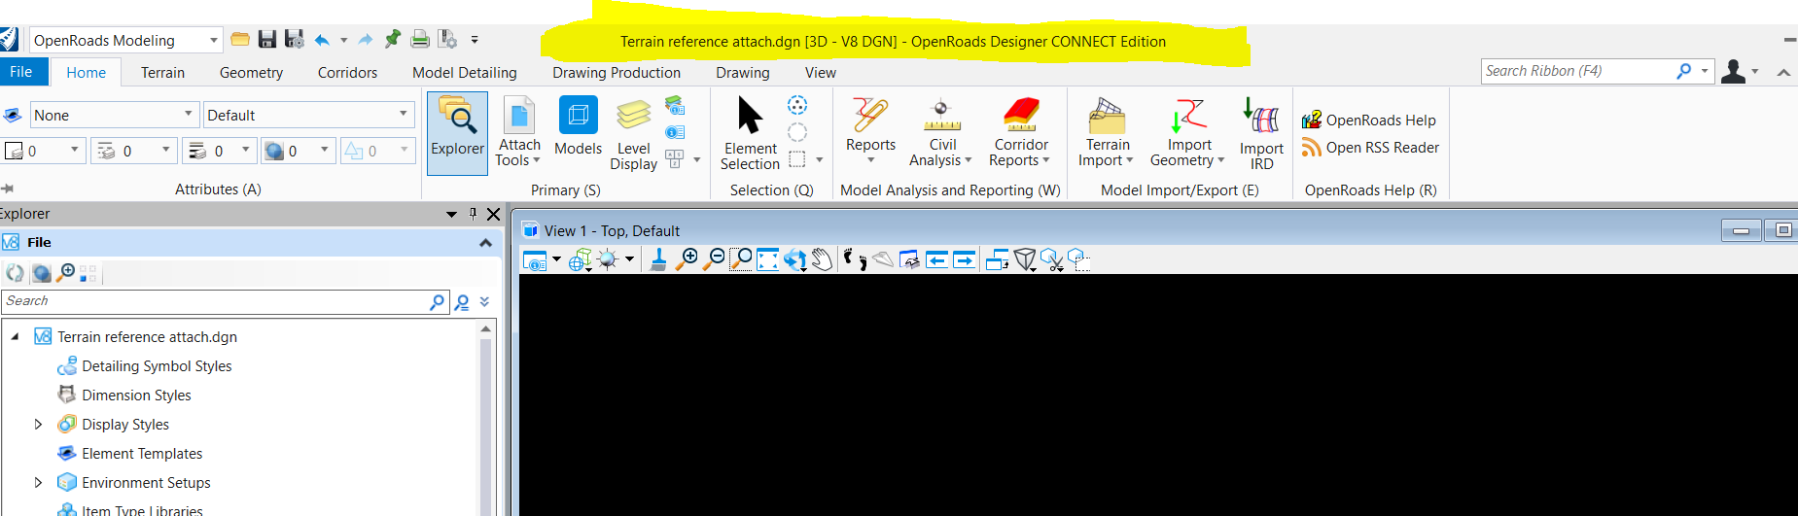Click the Explorer zoom-to-element icon

tap(65, 274)
